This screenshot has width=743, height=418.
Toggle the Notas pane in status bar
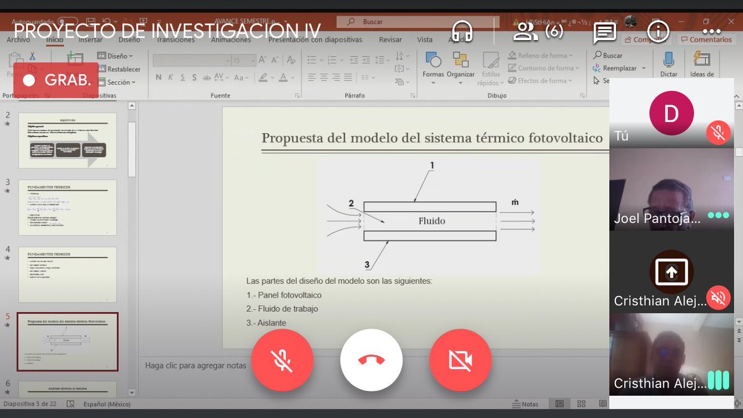526,404
